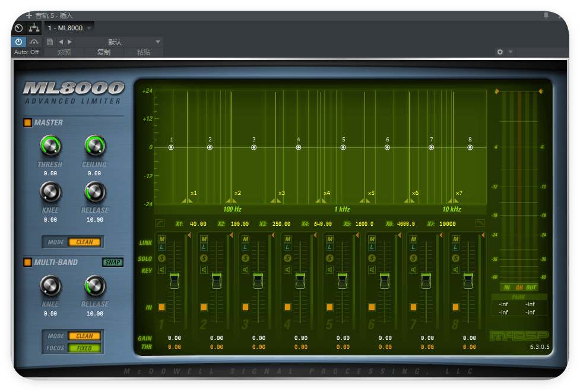Image resolution: width=580 pixels, height=391 pixels.
Task: Toggle the SNAP button
Action: click(112, 262)
